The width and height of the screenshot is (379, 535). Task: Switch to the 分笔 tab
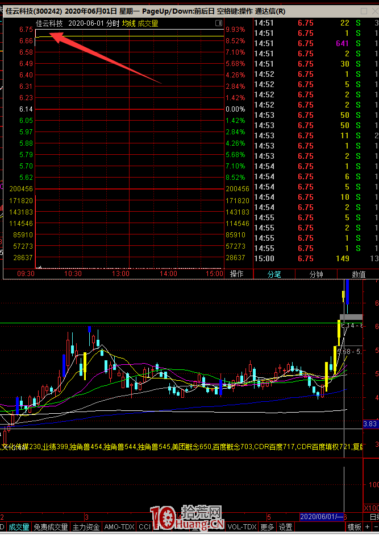pyautogui.click(x=274, y=274)
